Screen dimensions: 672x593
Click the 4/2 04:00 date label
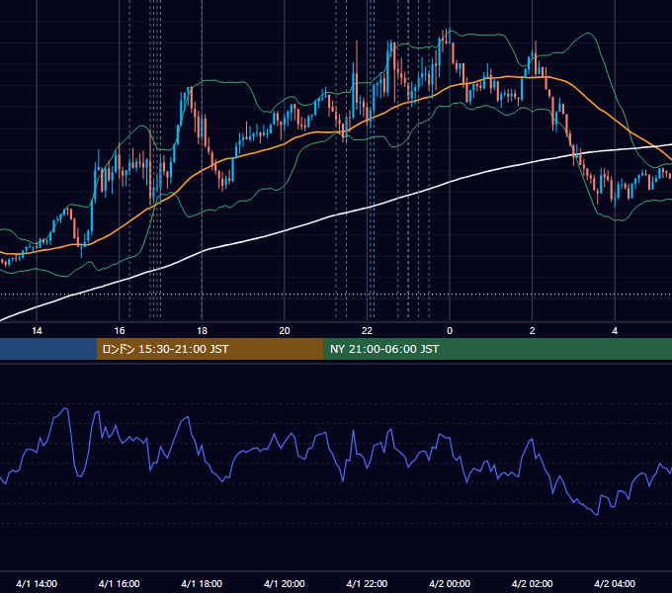pos(615,583)
